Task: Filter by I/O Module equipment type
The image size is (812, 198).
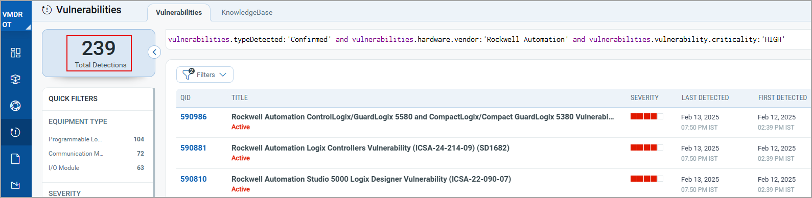Action: click(x=64, y=168)
